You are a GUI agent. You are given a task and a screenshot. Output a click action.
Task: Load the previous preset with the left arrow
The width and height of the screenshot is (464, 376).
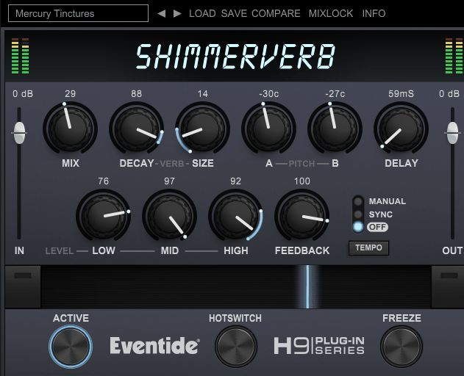click(x=161, y=14)
